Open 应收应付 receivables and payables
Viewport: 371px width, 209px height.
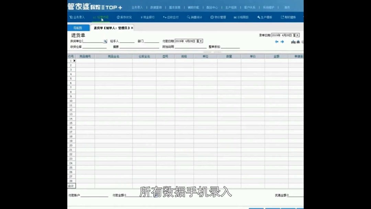point(171,16)
